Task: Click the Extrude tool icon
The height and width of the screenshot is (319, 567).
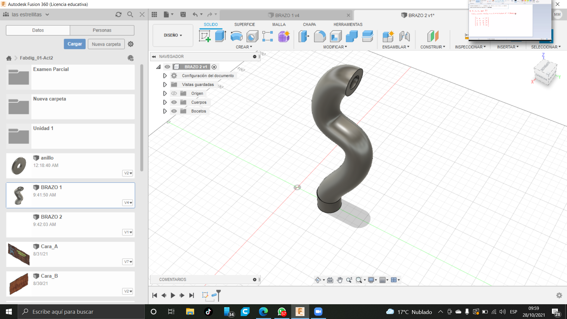Action: pos(220,36)
